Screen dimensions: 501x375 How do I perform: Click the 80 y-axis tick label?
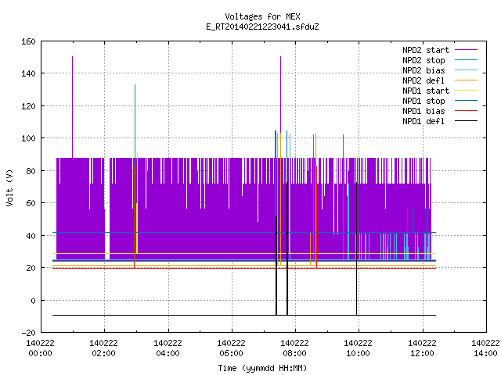pyautogui.click(x=31, y=171)
